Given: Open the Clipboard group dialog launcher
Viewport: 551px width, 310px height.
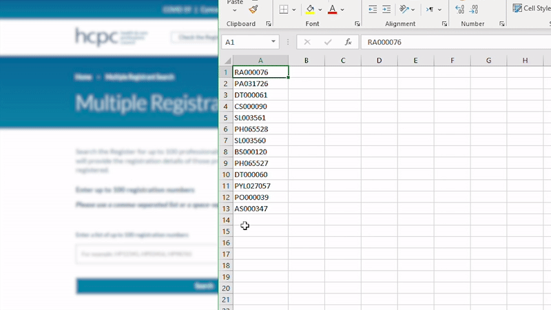Looking at the screenshot, I should (x=269, y=24).
